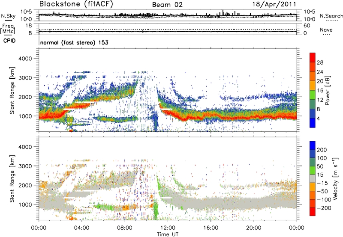Screen dimensions: 343x237
Task: Click the noise (N.Sky) strip plot
Action: point(168,15)
